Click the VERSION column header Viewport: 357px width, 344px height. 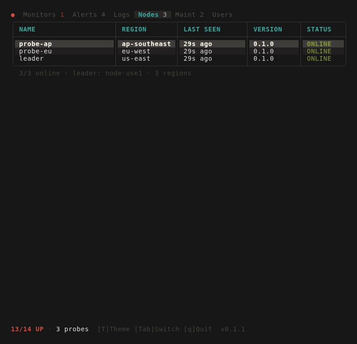coord(268,30)
